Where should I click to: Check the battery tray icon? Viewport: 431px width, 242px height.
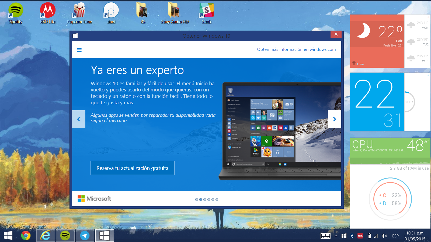pos(369,236)
